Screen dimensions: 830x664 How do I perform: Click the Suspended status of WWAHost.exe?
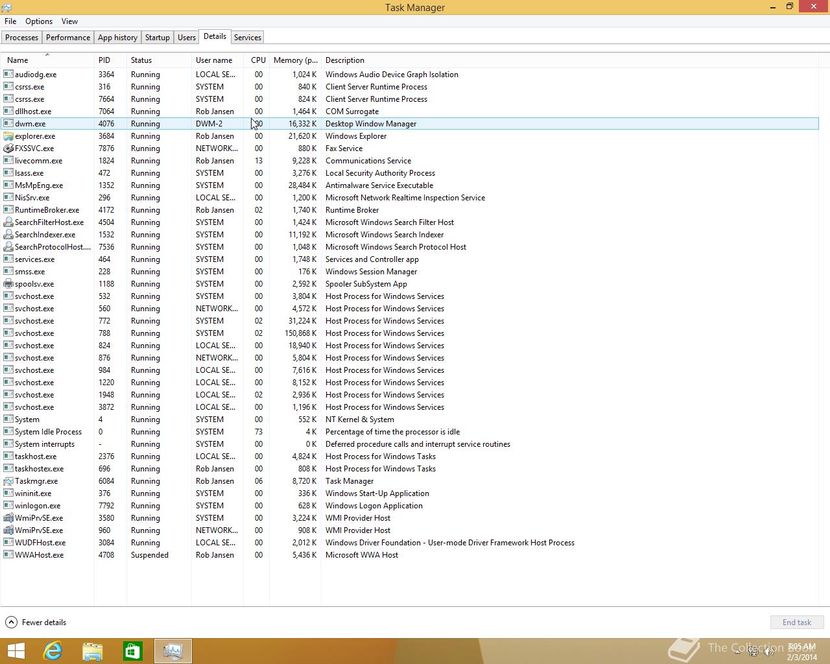pos(150,555)
